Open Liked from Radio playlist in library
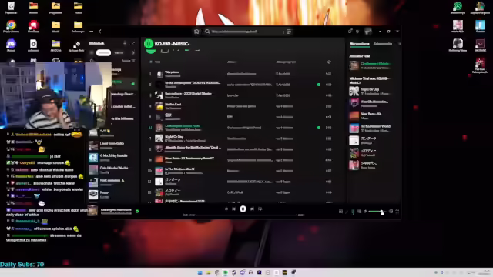This screenshot has width=493, height=277. point(112,145)
